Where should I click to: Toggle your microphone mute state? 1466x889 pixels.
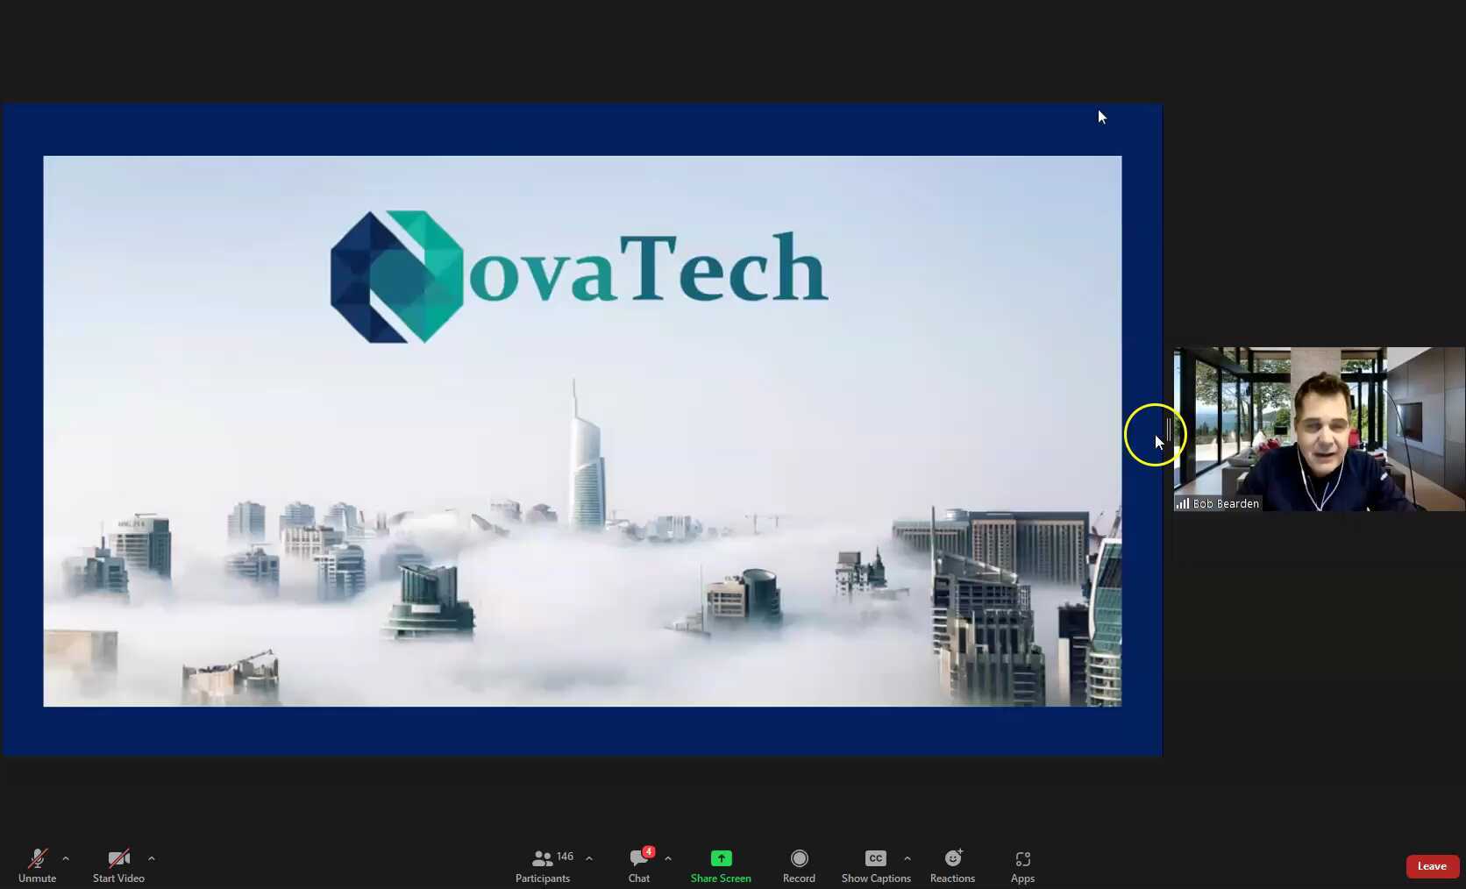[38, 864]
